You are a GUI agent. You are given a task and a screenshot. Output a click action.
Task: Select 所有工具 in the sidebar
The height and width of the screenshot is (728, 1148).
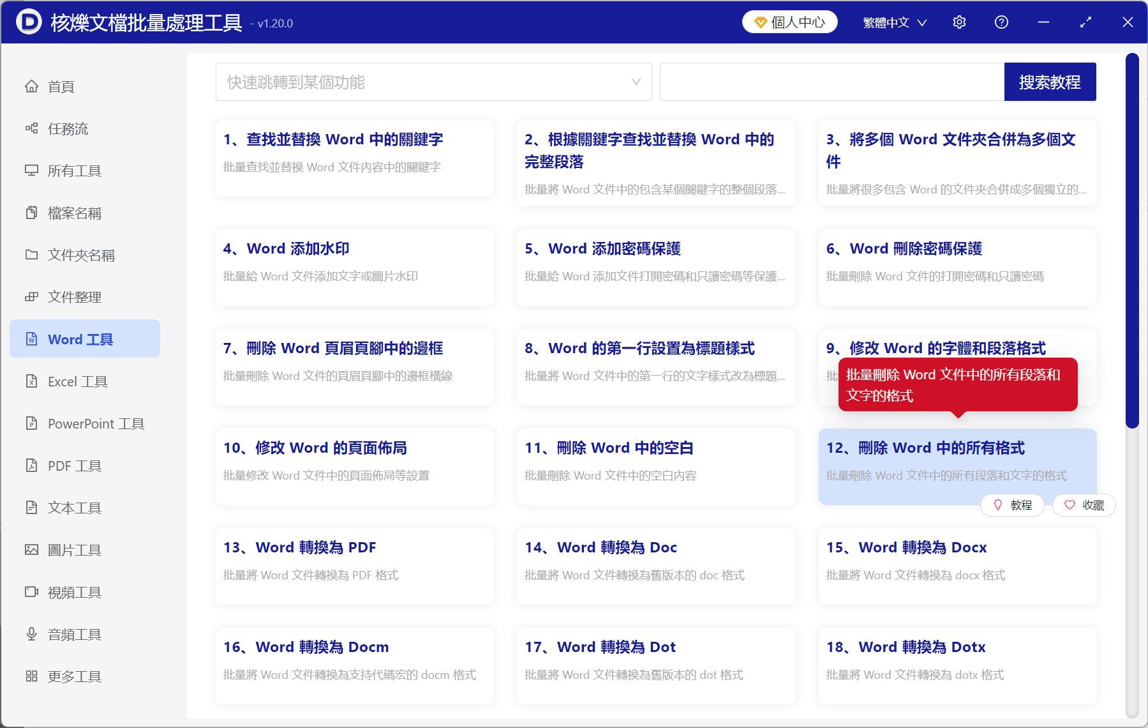[74, 171]
